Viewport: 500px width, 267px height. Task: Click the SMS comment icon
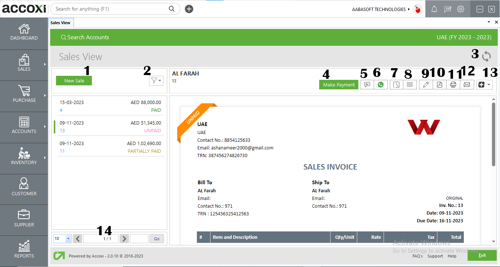tap(367, 85)
